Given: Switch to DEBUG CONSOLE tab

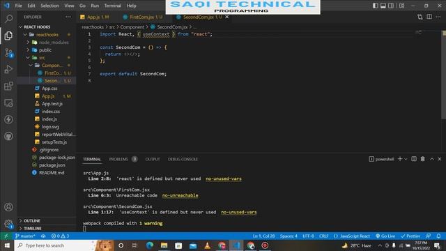Looking at the screenshot, I should point(183,159).
